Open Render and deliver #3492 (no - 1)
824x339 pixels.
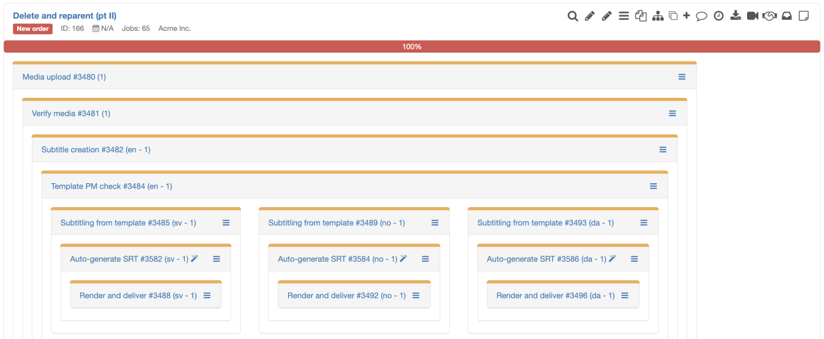coord(347,296)
